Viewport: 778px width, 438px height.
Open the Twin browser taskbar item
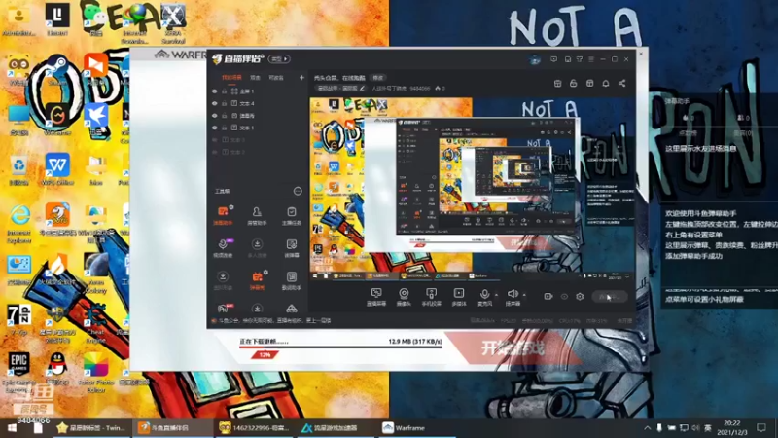[92, 428]
